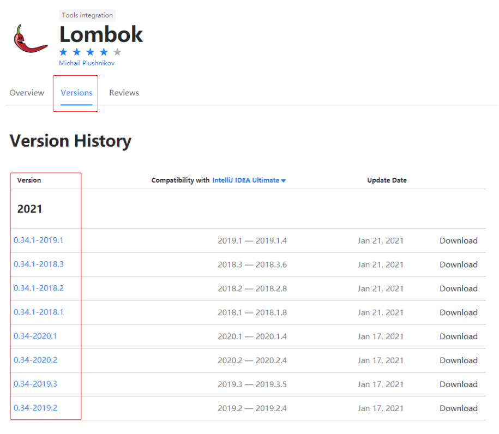Open the Tools integration tag
Screen dimensions: 499x434
click(87, 15)
